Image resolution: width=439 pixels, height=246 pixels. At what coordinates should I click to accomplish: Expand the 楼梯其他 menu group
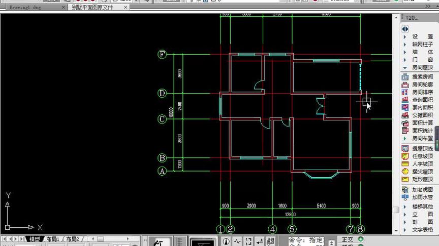point(418,207)
